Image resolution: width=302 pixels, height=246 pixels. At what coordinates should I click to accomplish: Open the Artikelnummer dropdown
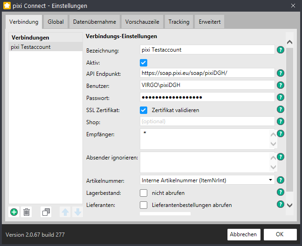(207, 180)
